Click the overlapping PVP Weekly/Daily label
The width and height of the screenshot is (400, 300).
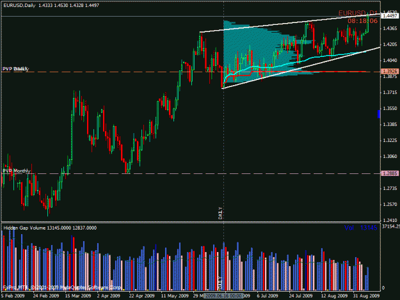[15, 69]
